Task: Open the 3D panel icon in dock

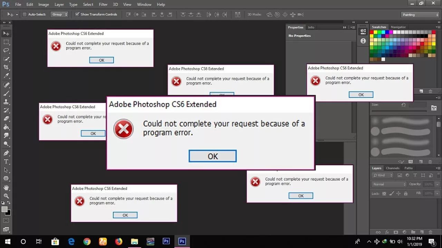Action: [x=363, y=32]
